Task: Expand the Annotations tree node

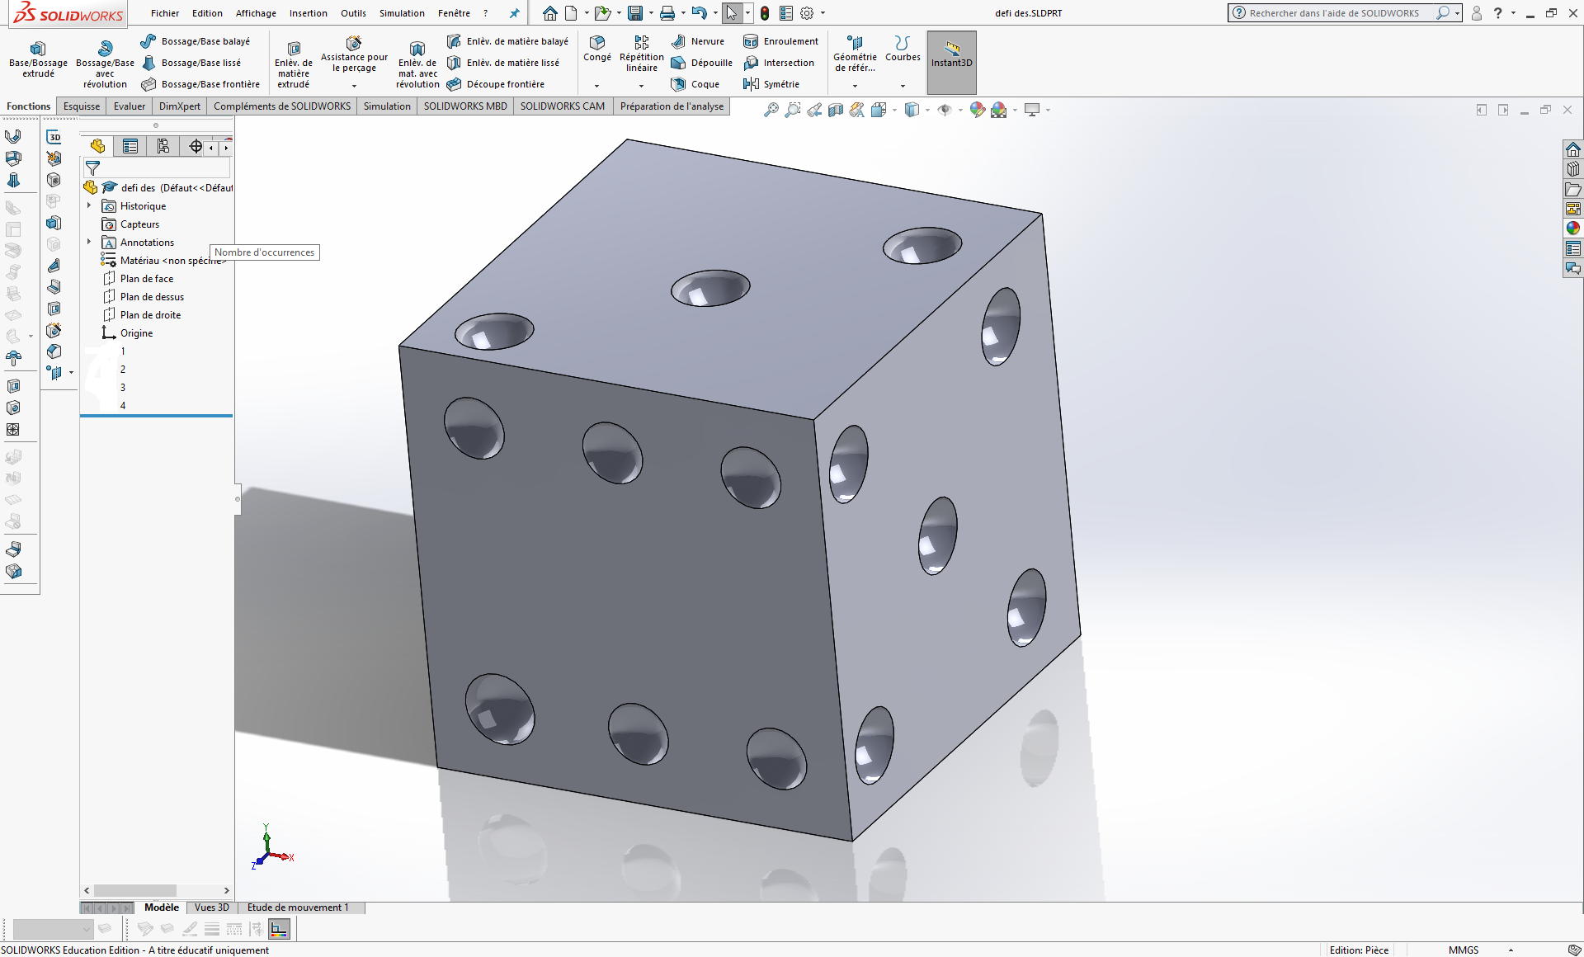Action: point(91,242)
